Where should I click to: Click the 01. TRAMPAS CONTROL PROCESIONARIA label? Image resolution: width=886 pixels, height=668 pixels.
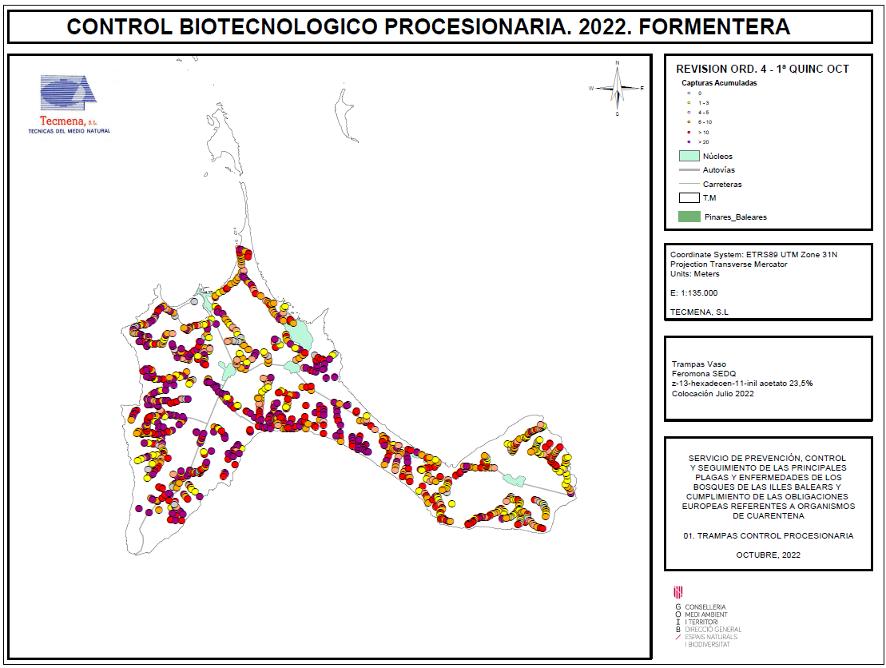coord(768,535)
